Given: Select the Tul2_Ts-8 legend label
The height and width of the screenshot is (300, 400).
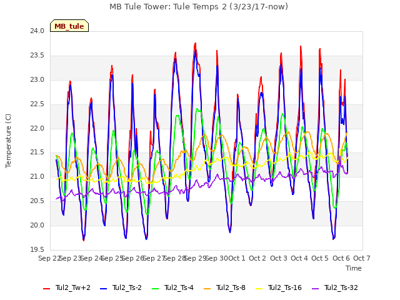Looking at the screenshot, I should pos(231,287).
